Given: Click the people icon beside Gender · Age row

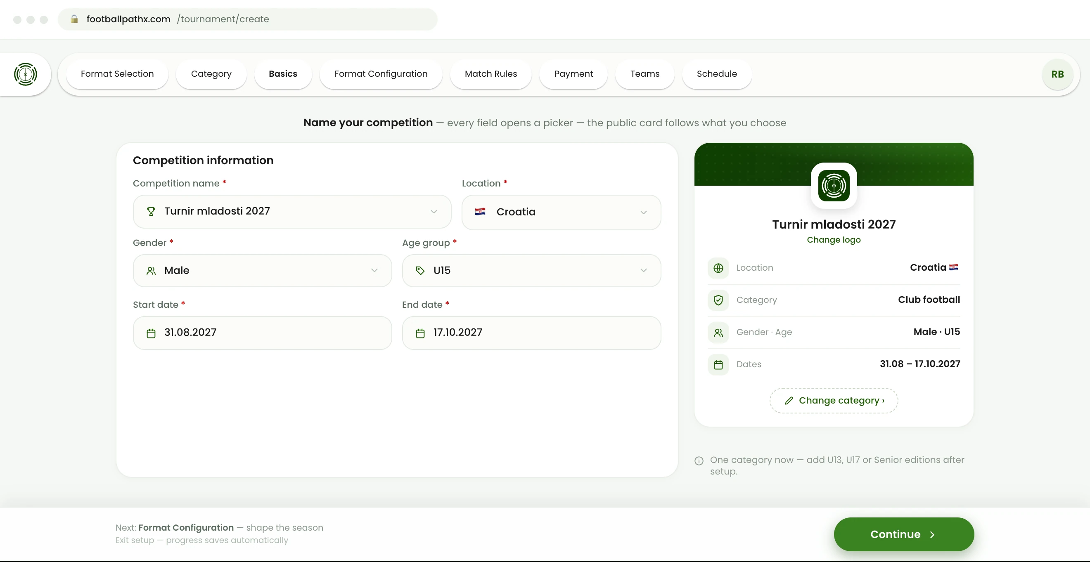Looking at the screenshot, I should 718,333.
